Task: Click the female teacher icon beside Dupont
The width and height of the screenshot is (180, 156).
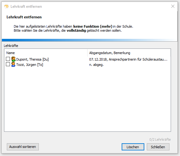Action: coord(13,59)
